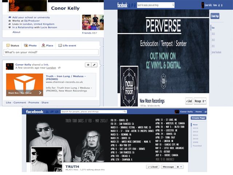233x175 pixels.
Task: Click Create Page in New Moon window
Action: click(x=215, y=16)
